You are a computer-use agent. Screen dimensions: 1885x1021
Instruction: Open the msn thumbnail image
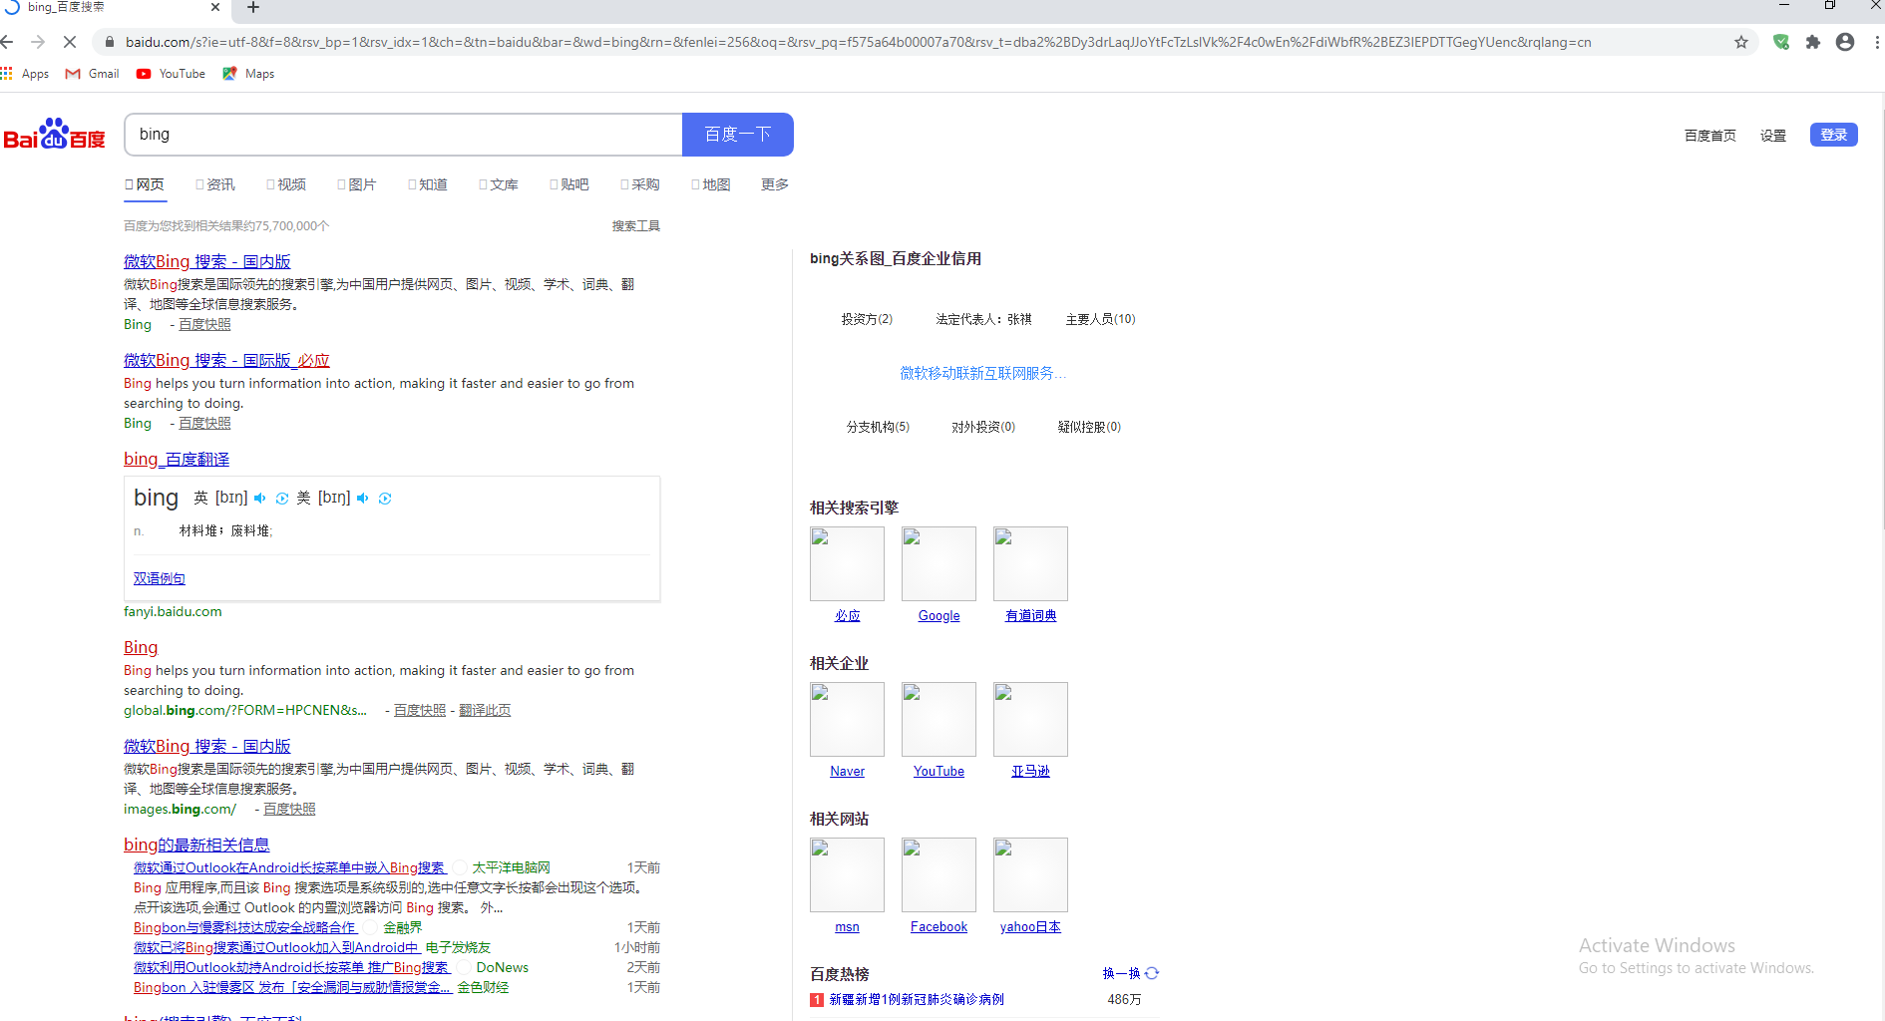(847, 874)
